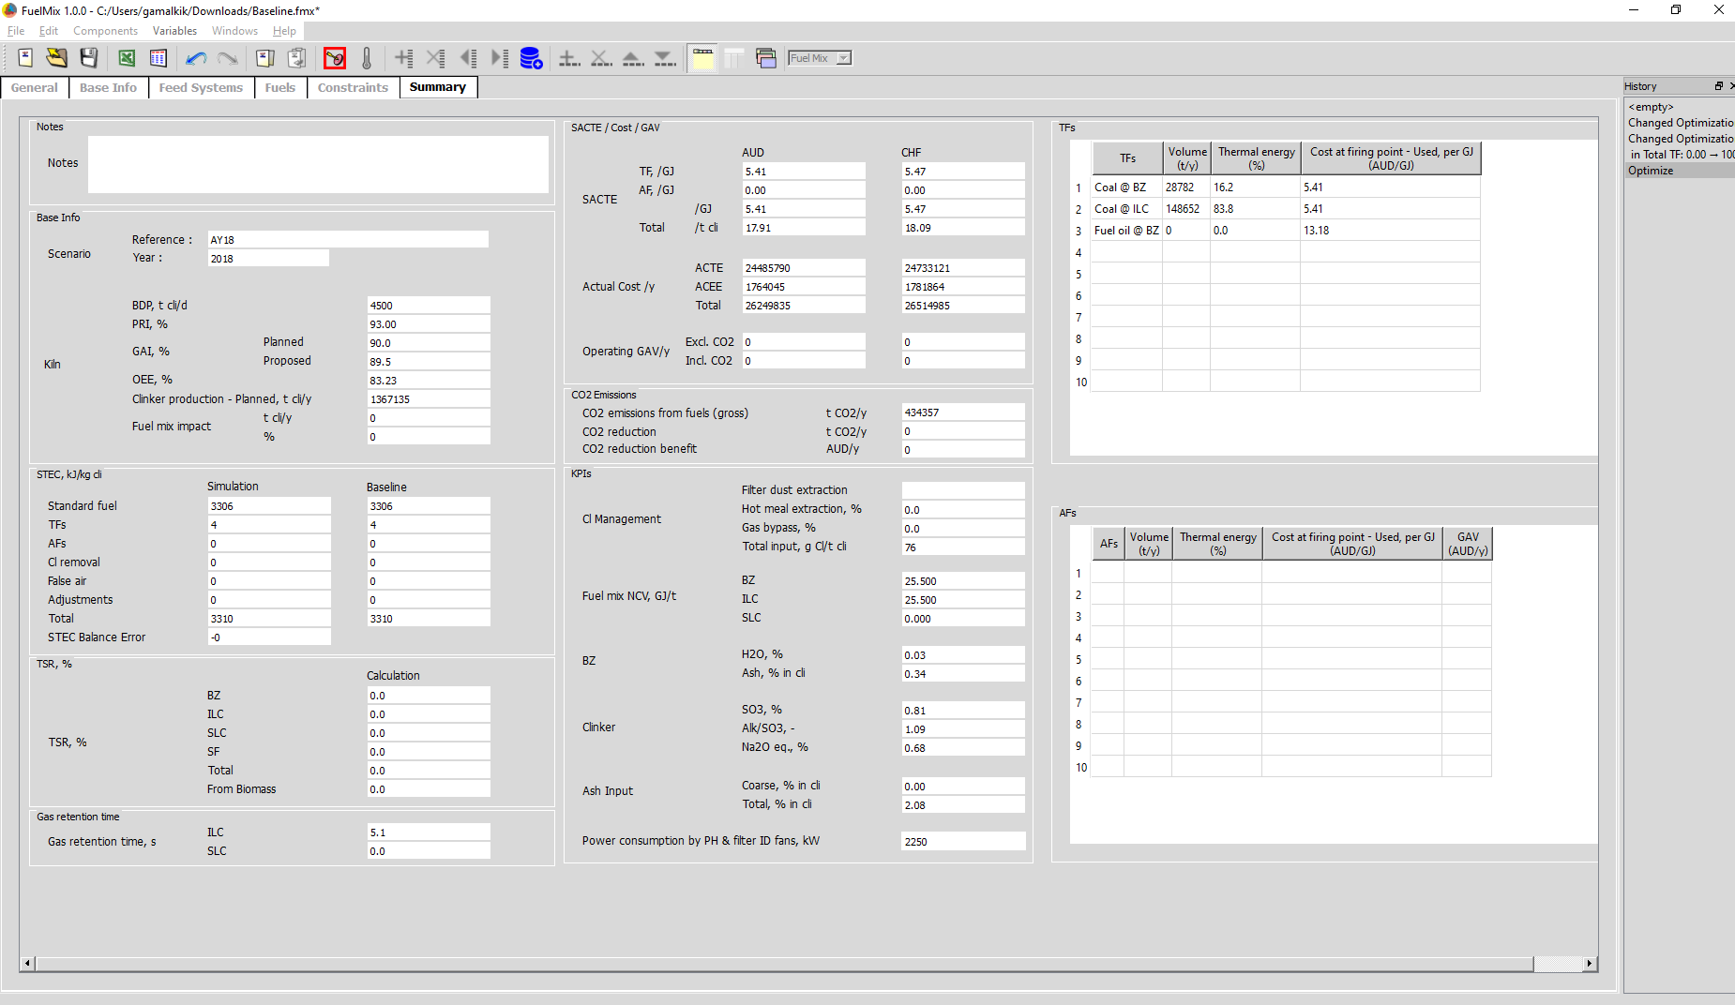Select the 'in Total TF' history entry

coord(1681,155)
